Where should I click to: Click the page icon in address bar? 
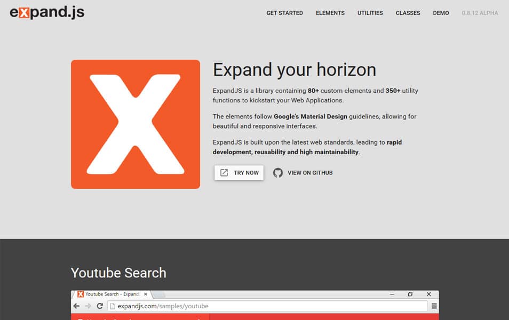113,306
